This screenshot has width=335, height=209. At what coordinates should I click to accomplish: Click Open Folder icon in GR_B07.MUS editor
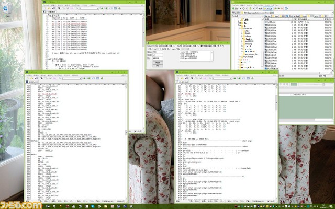click(x=182, y=78)
